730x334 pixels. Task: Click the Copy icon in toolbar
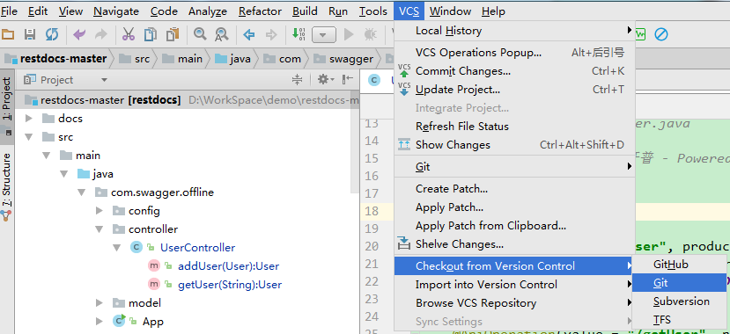pos(151,34)
